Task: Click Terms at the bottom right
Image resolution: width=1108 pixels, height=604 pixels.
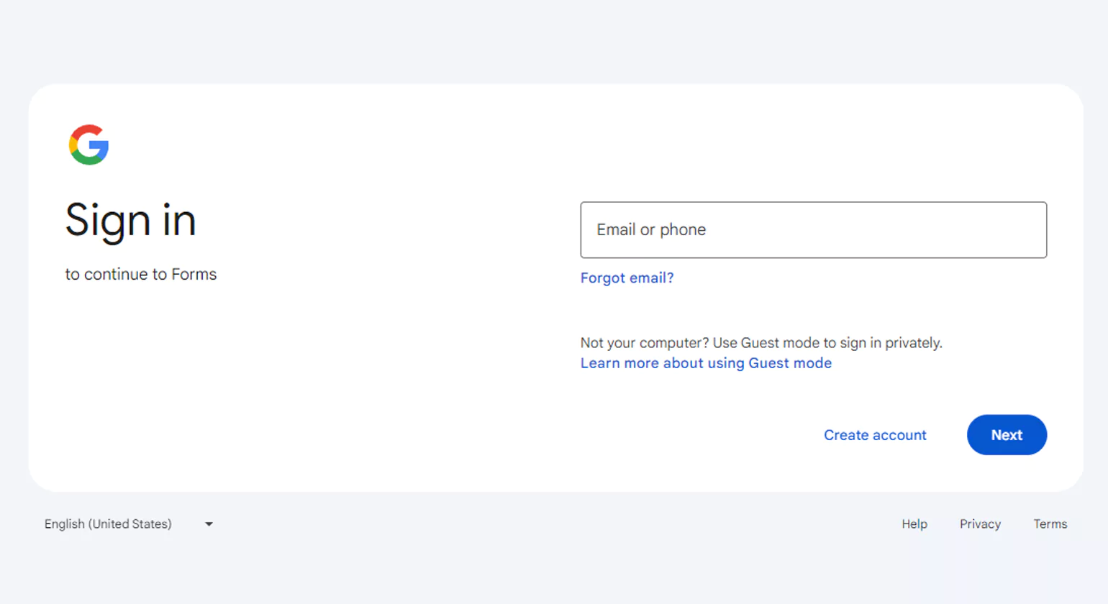Action: [x=1050, y=524]
